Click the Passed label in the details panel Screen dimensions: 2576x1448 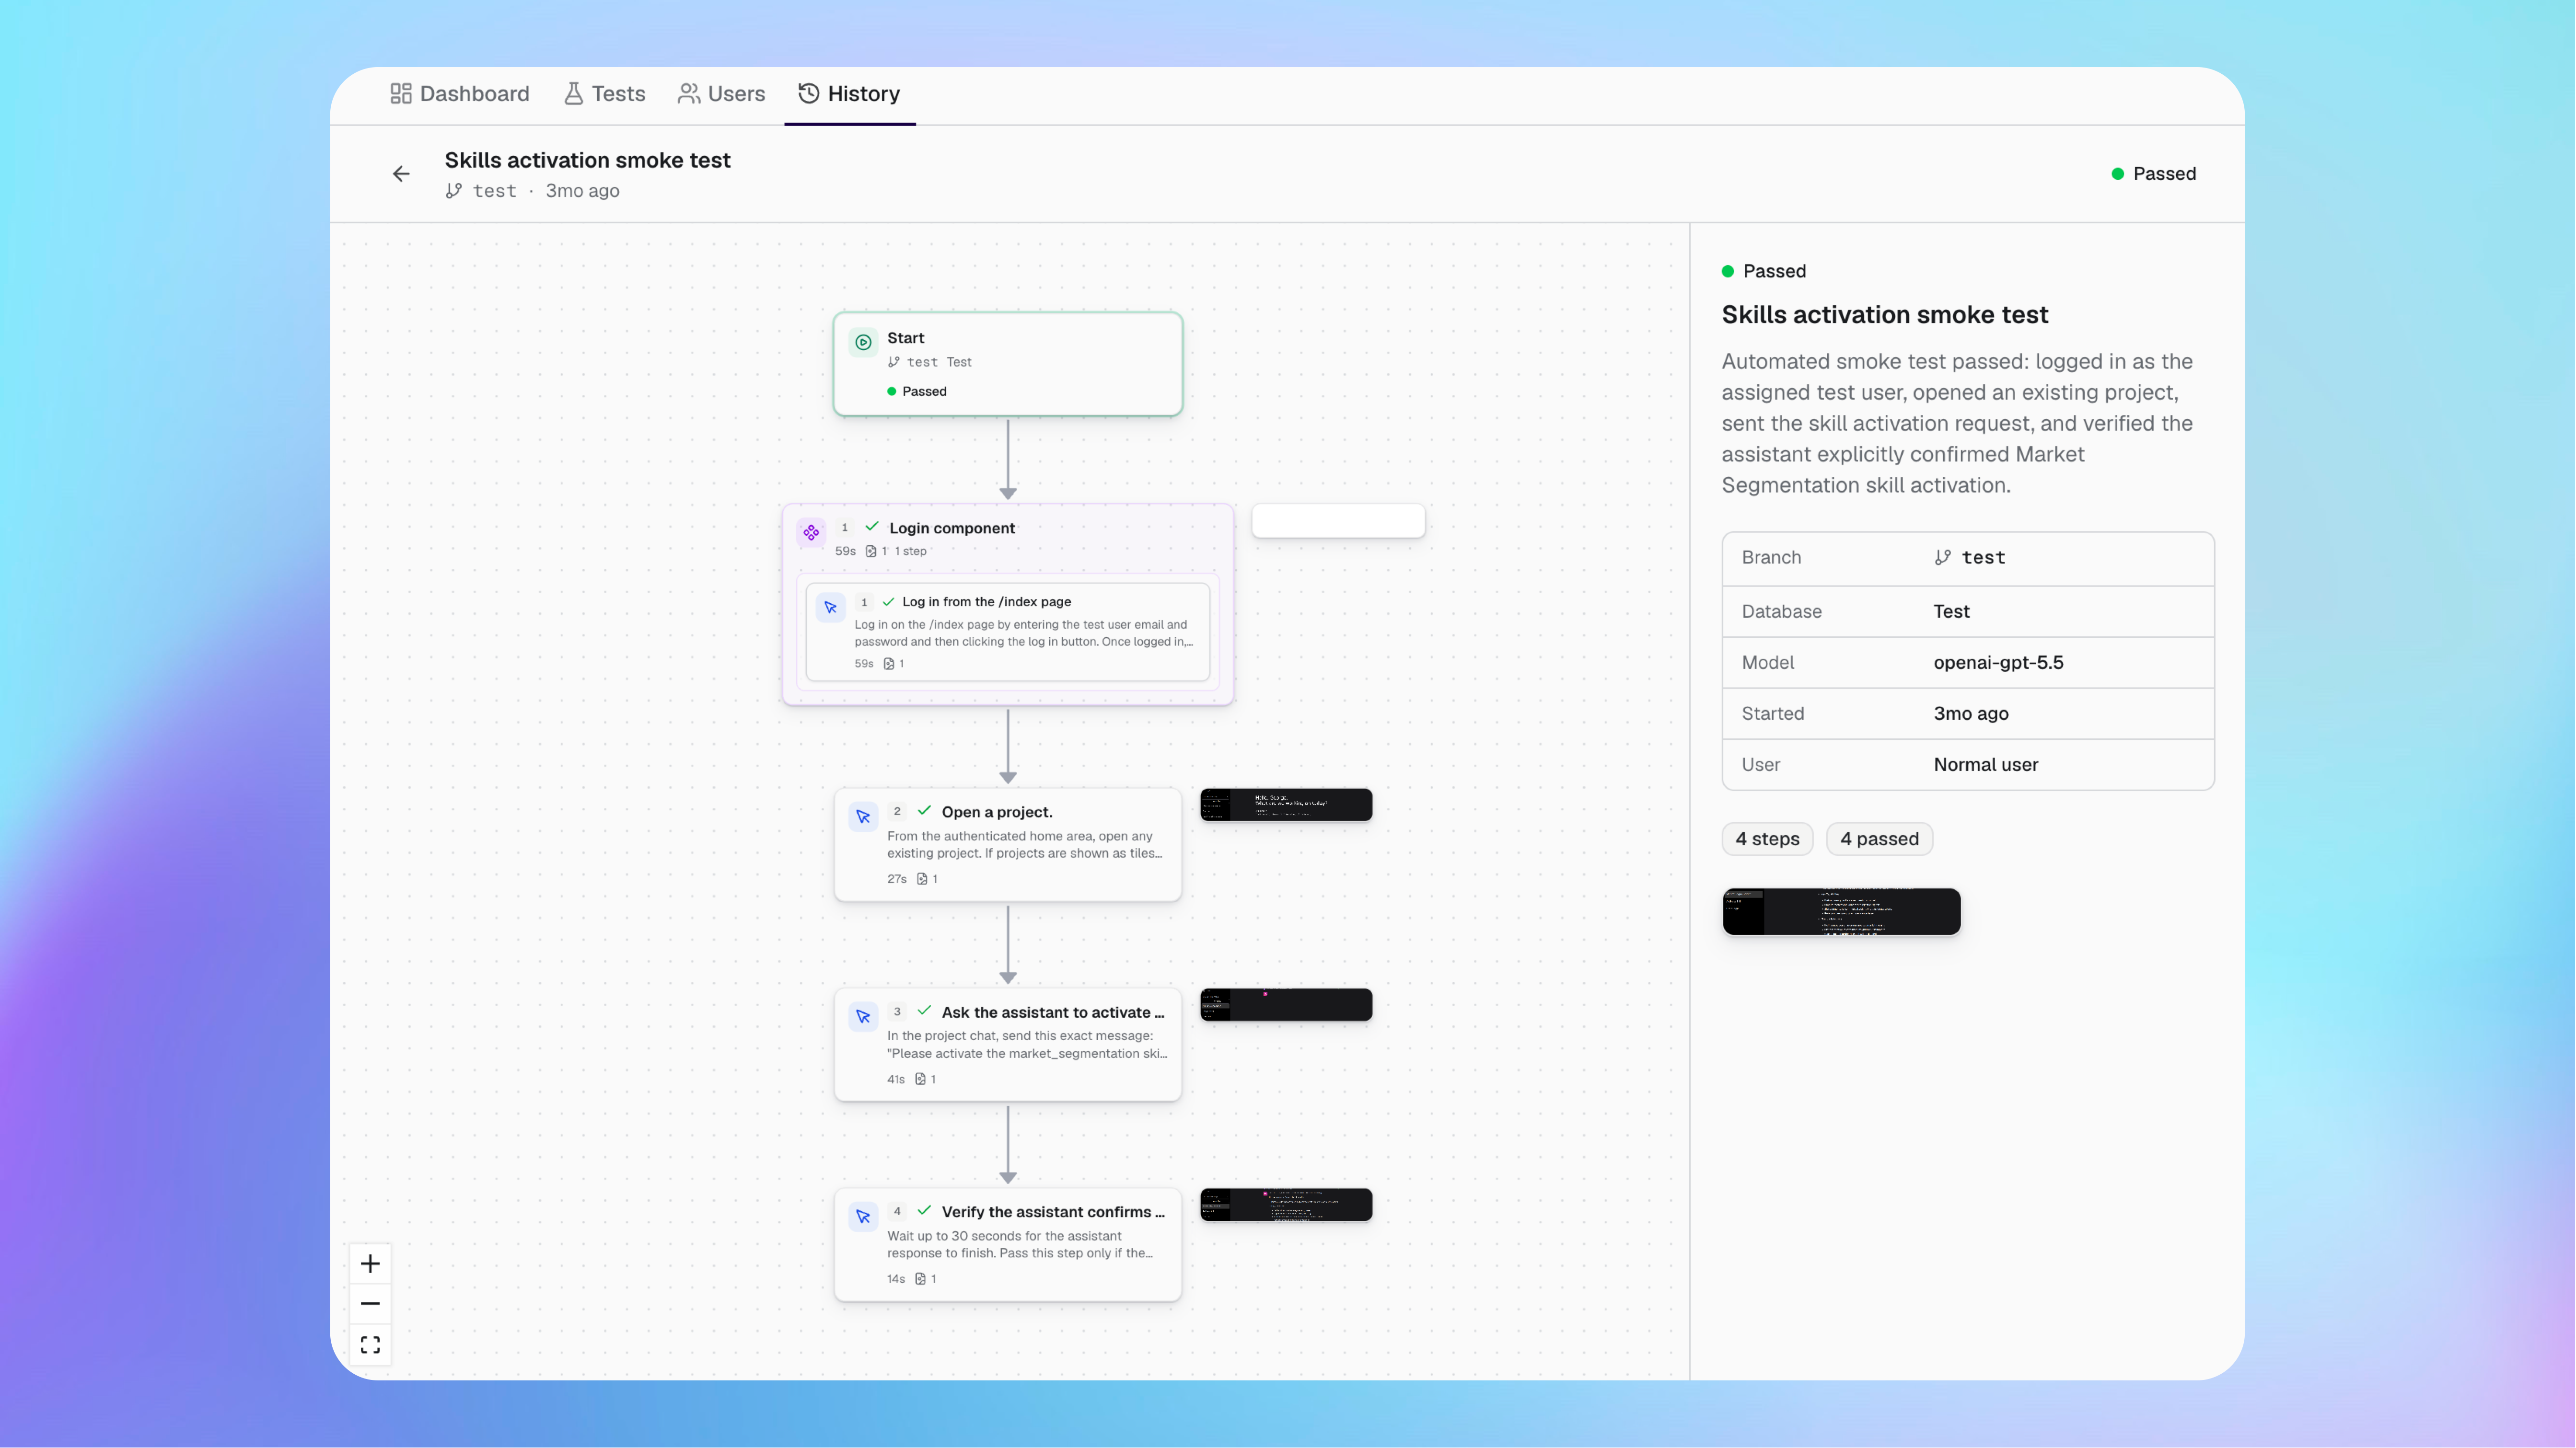(x=1764, y=272)
